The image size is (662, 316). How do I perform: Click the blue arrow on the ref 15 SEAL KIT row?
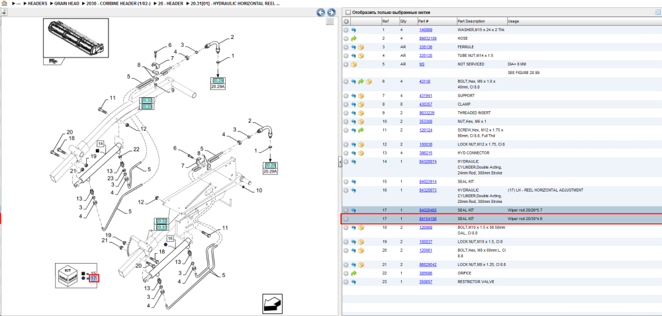(354, 182)
